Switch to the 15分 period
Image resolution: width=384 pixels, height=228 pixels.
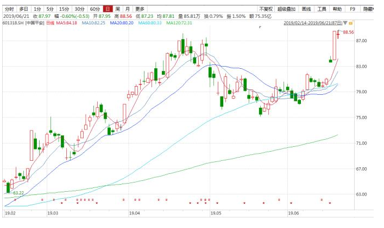(x=64, y=9)
